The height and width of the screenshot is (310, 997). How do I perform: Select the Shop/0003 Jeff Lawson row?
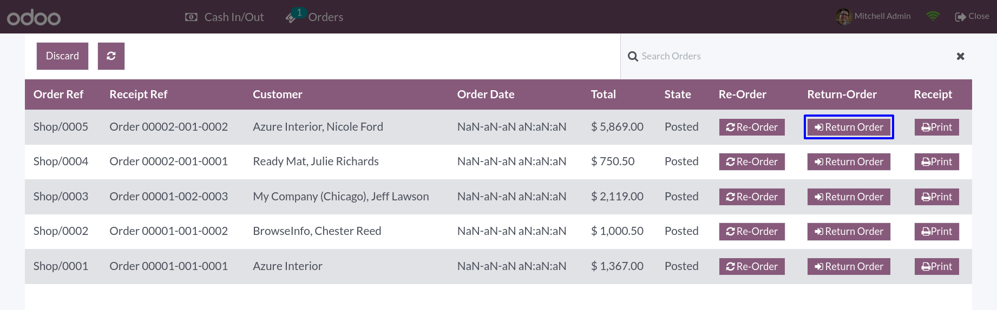click(x=498, y=197)
